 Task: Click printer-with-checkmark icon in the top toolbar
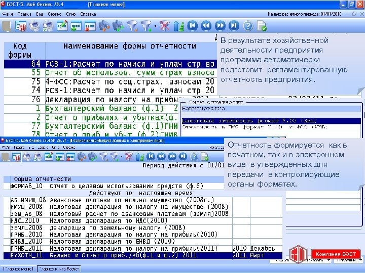pyautogui.click(x=48, y=26)
